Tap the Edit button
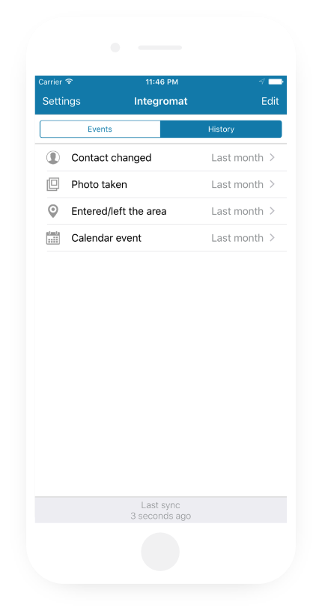Viewport: 322px width, 616px height. point(270,101)
